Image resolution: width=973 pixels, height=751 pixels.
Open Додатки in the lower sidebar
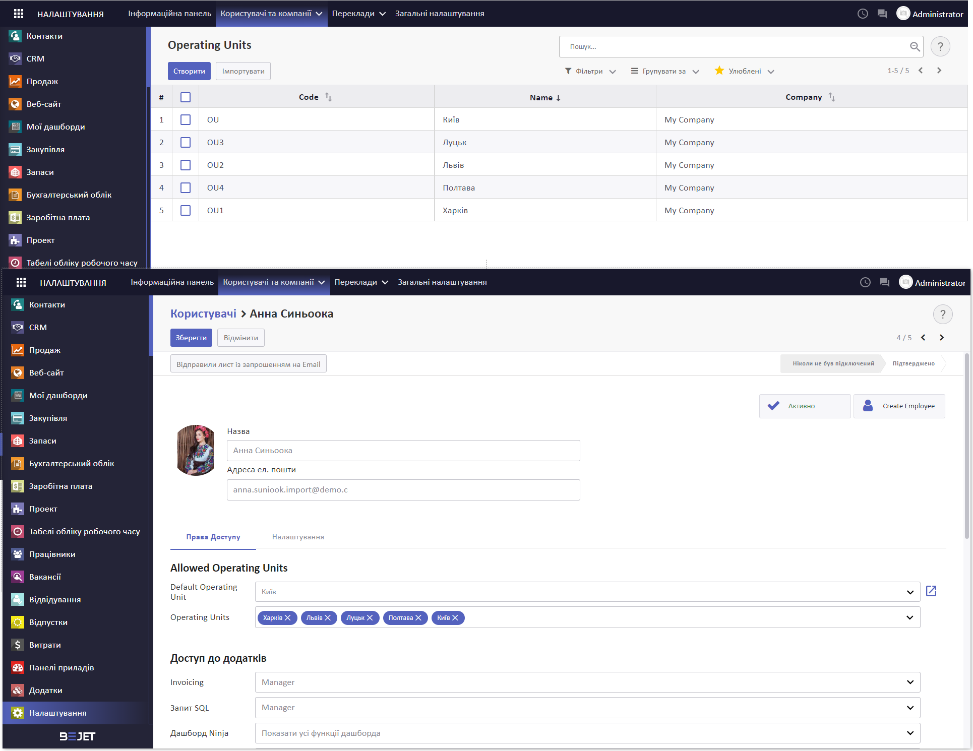coord(76,691)
